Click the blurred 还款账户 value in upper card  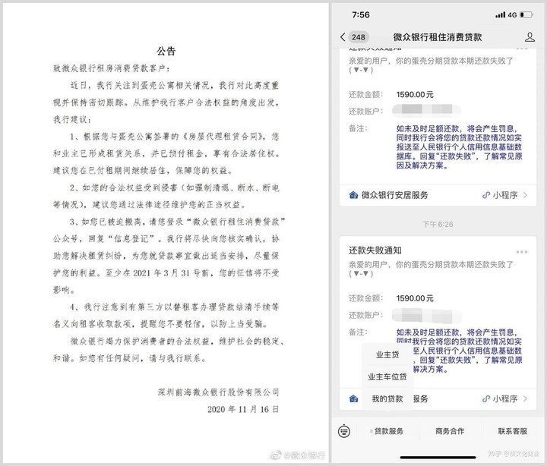tap(426, 111)
